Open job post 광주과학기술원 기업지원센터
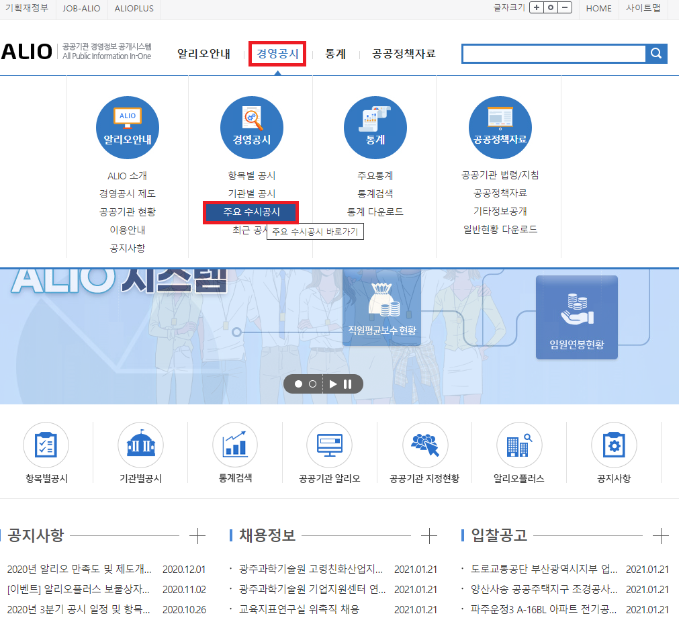 click(x=312, y=590)
